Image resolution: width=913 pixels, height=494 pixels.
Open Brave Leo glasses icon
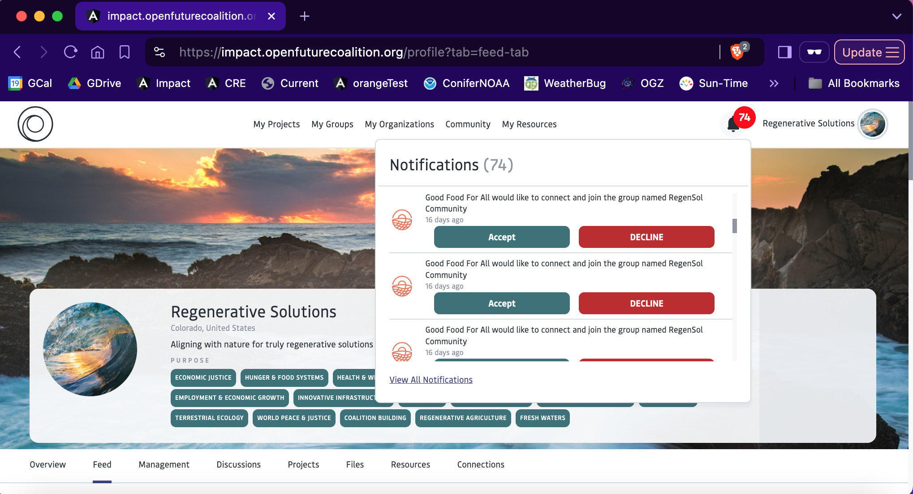(x=814, y=52)
